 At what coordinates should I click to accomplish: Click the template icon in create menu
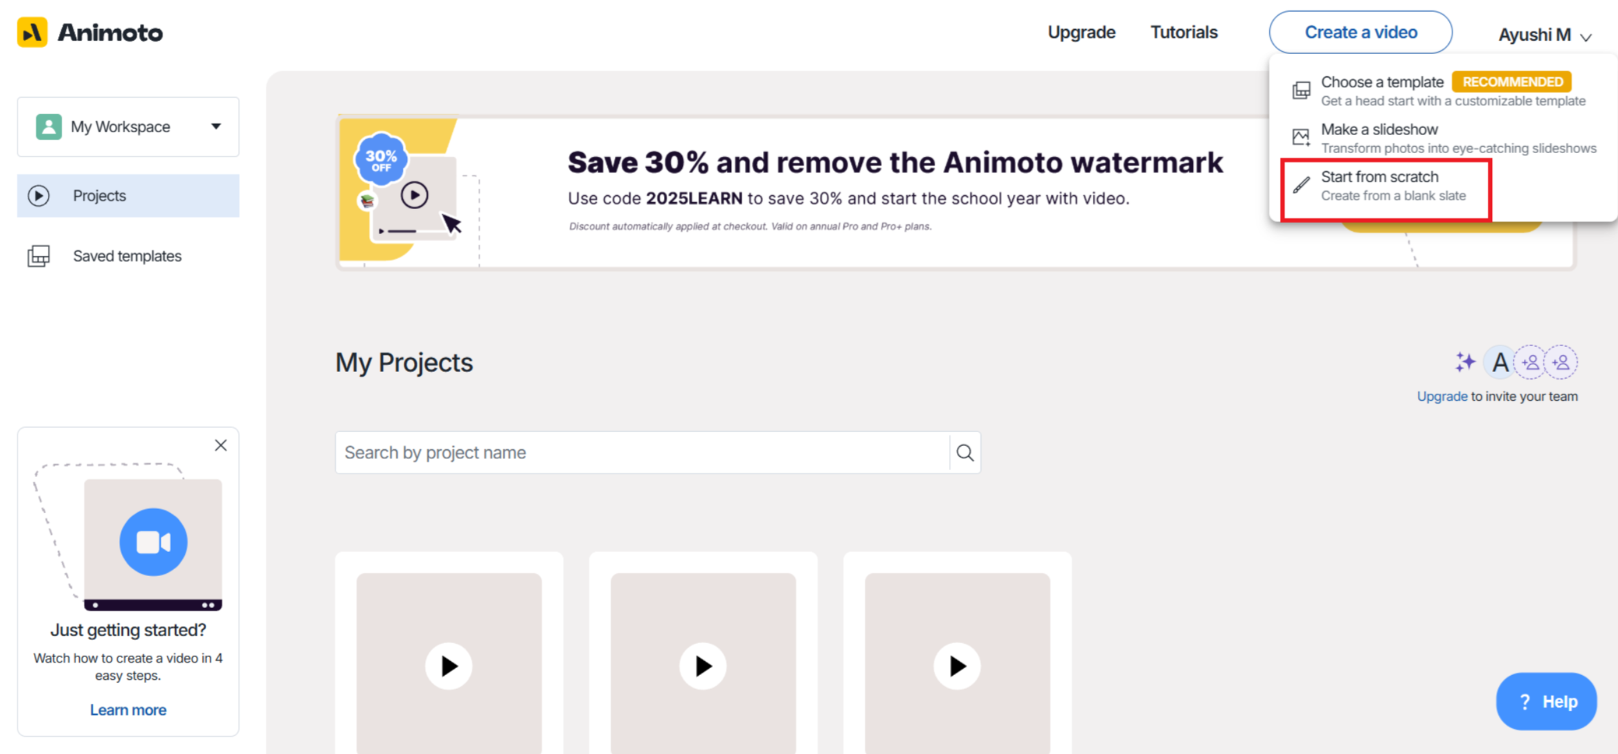tap(1302, 90)
